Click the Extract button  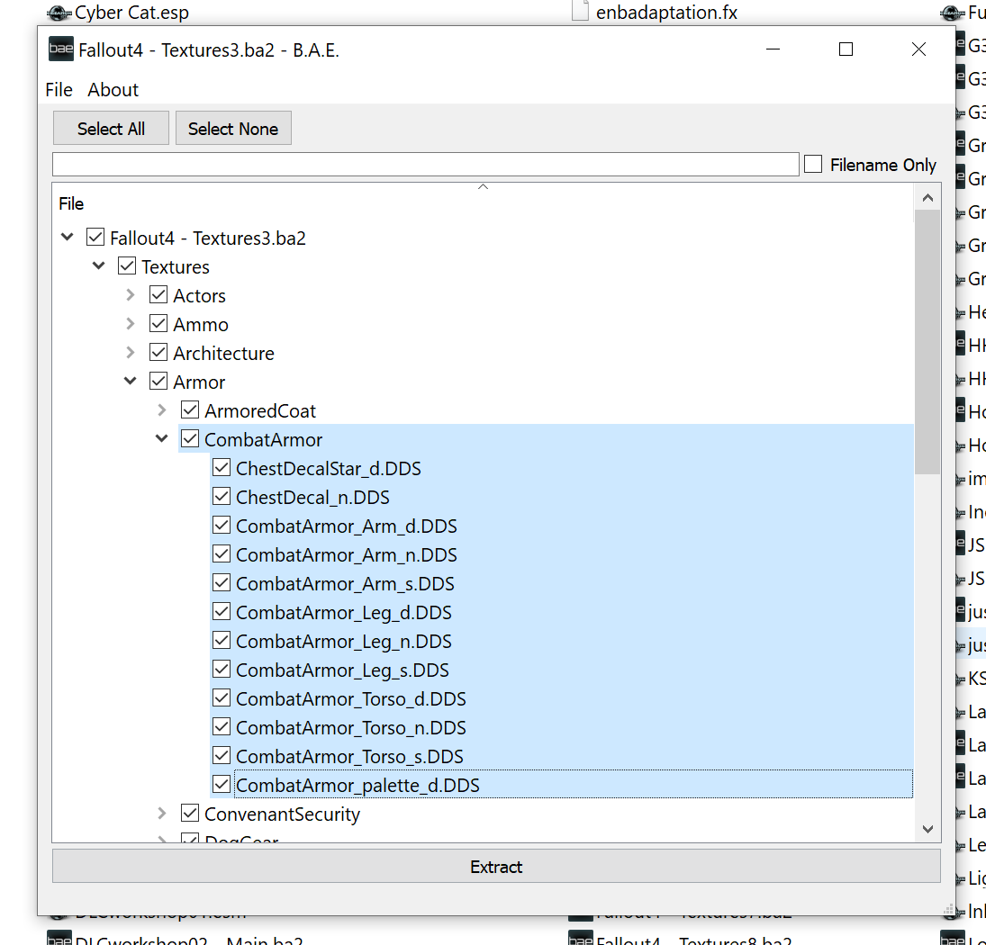click(496, 867)
